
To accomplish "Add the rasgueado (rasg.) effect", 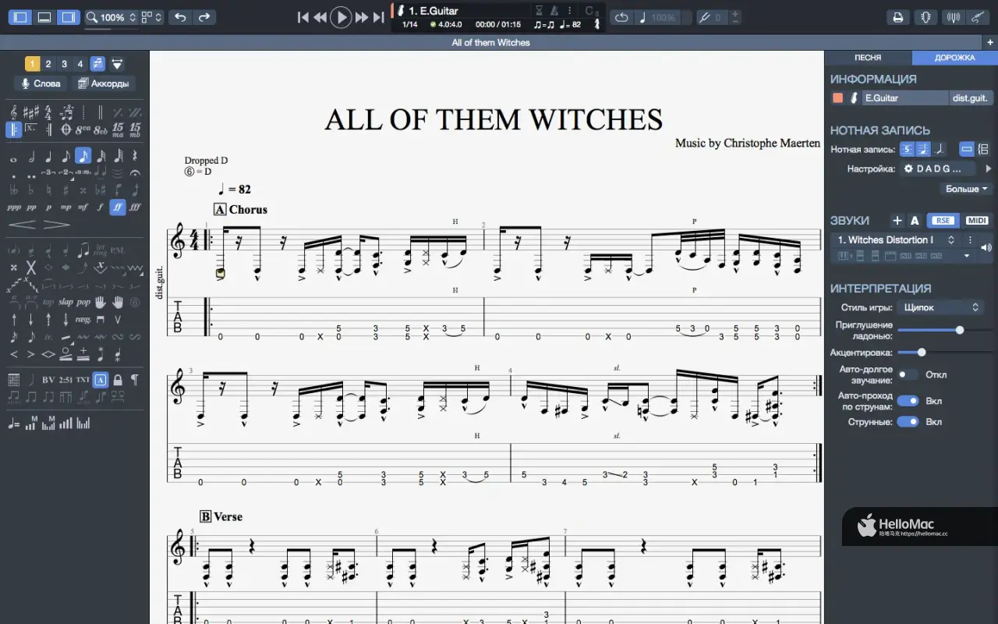I will coord(83,320).
